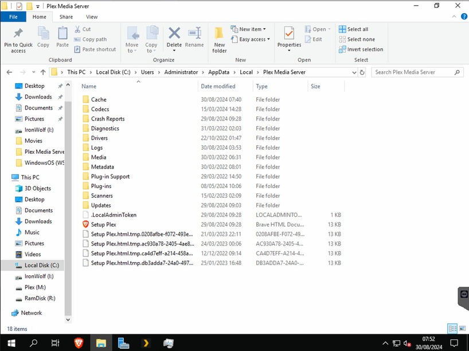Select 3D Objects in navigation pane
This screenshot has width=469, height=351.
[37, 189]
